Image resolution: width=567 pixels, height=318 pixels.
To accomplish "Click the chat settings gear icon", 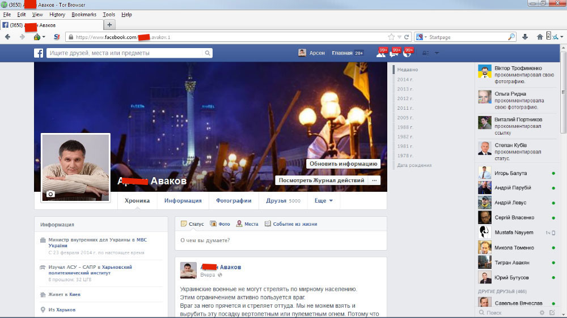I will 542,312.
